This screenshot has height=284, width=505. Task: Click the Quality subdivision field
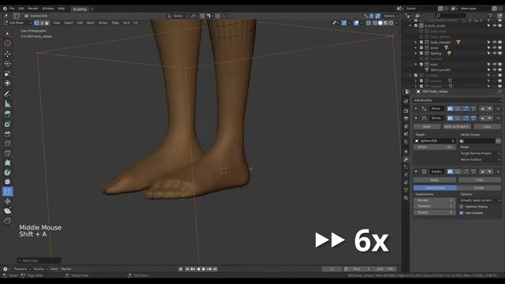pyautogui.click(x=435, y=212)
